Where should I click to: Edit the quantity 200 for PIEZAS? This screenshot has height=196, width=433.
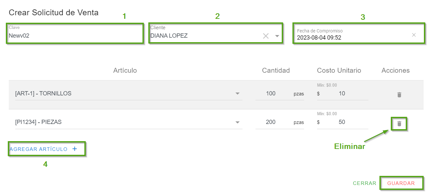tap(271, 122)
